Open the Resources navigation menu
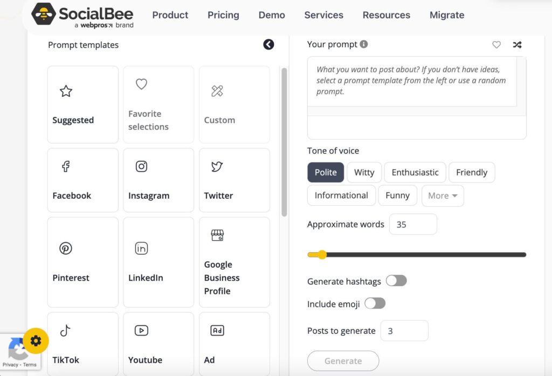Image resolution: width=552 pixels, height=376 pixels. (386, 15)
